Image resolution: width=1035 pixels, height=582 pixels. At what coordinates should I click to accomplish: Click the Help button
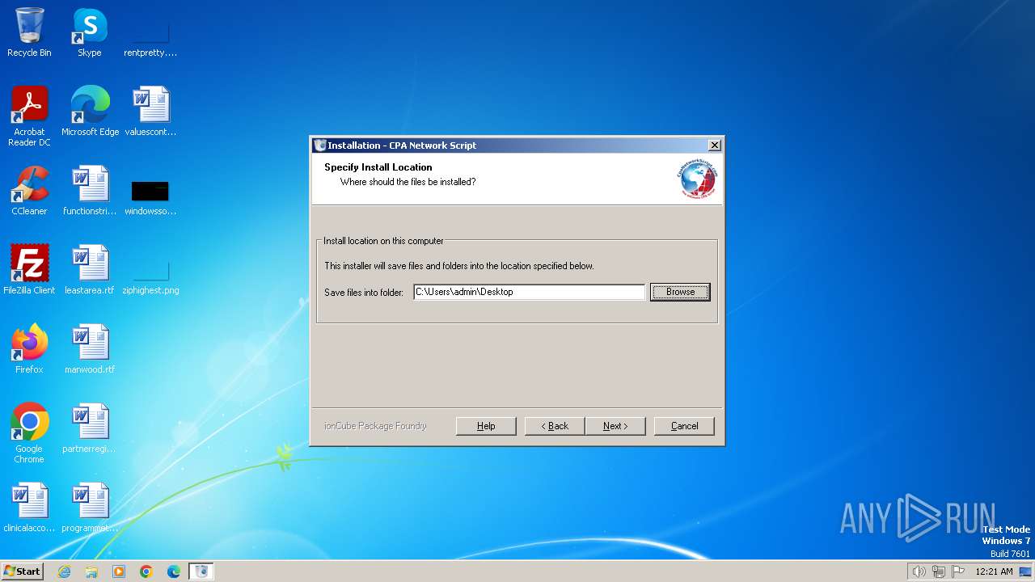[486, 426]
